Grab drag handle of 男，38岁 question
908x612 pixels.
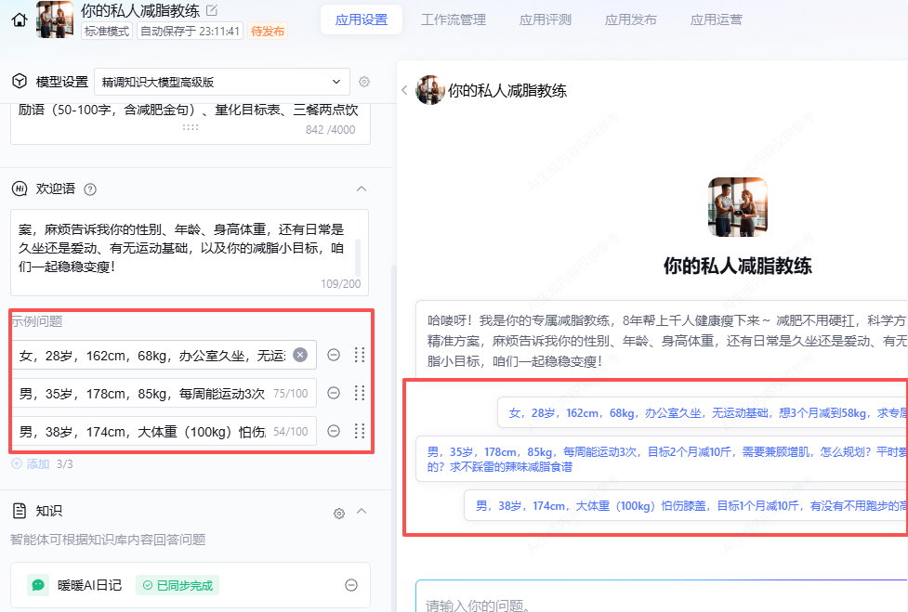pos(360,431)
